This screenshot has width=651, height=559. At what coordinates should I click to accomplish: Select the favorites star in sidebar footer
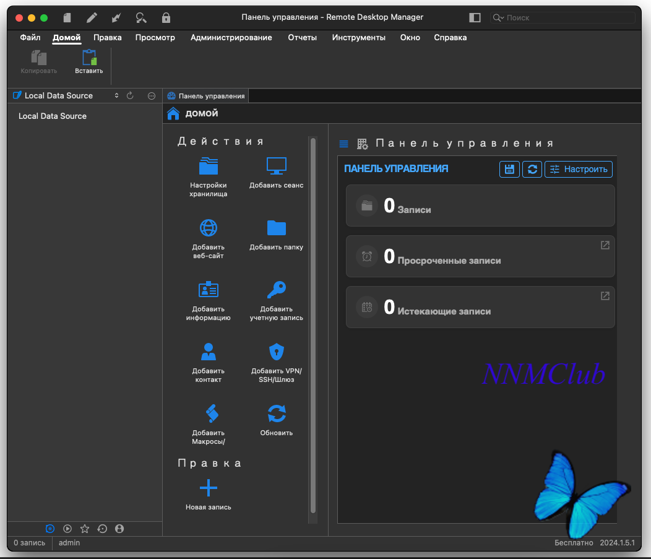pyautogui.click(x=85, y=529)
